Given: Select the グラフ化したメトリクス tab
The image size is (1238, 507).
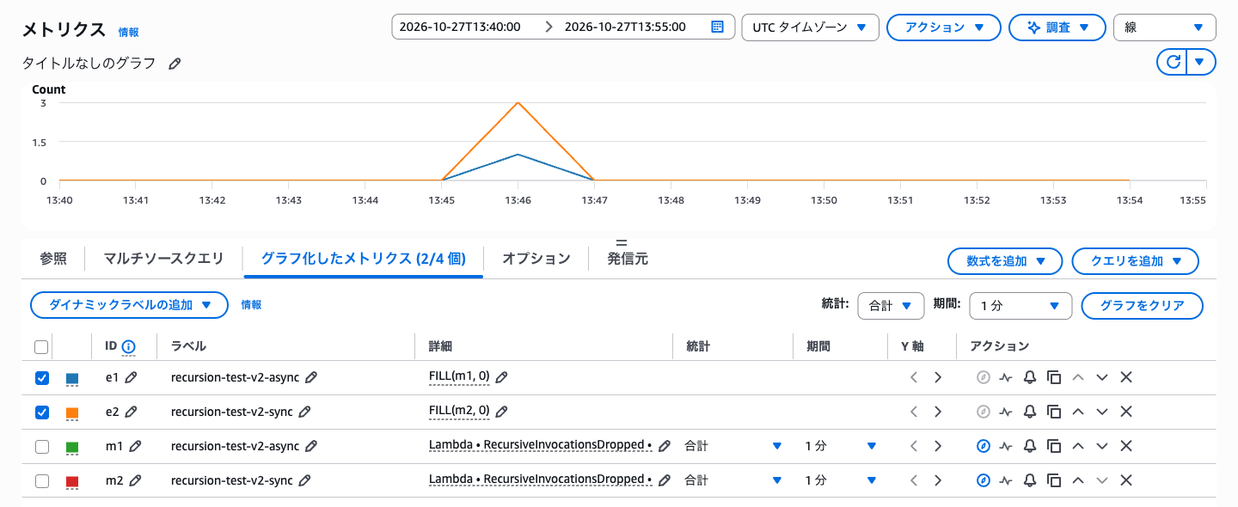Looking at the screenshot, I should [363, 258].
